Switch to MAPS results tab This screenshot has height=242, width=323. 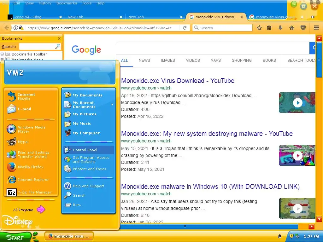216,60
